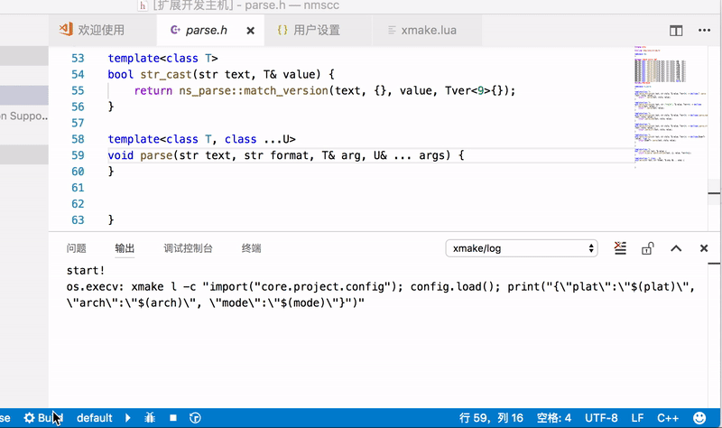Click the stop square icon in status bar

point(172,418)
